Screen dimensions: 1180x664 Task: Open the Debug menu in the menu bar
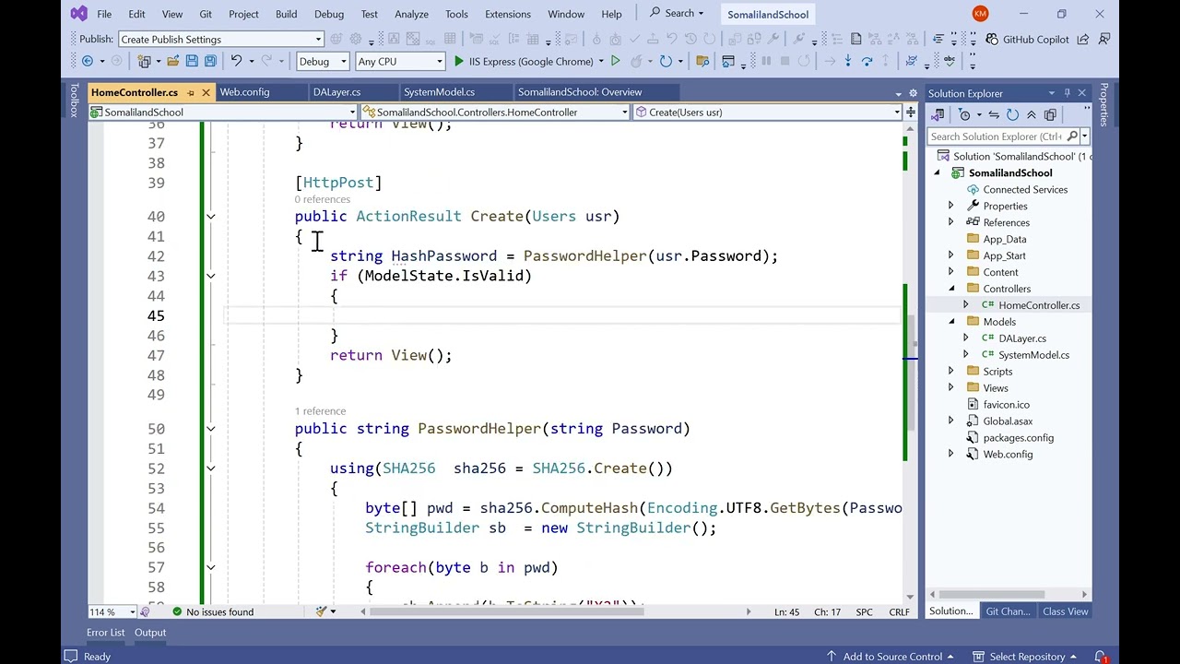click(x=328, y=14)
